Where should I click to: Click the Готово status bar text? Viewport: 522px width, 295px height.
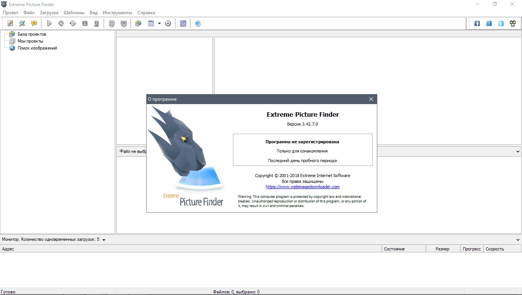(8, 292)
